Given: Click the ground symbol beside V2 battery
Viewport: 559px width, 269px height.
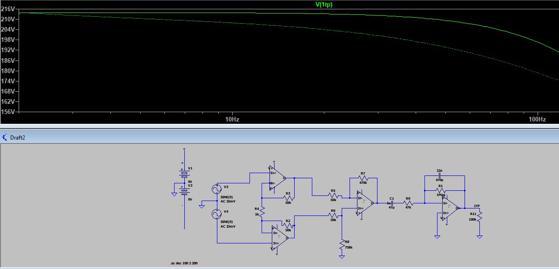Looking at the screenshot, I should click(175, 194).
